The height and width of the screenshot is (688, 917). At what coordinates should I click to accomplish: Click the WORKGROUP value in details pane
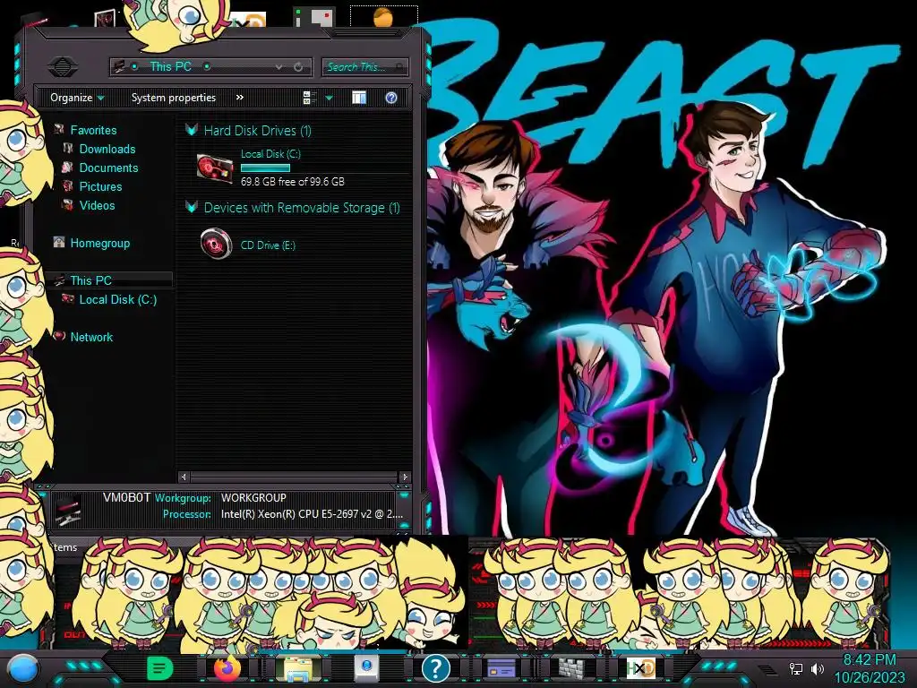pyautogui.click(x=253, y=498)
